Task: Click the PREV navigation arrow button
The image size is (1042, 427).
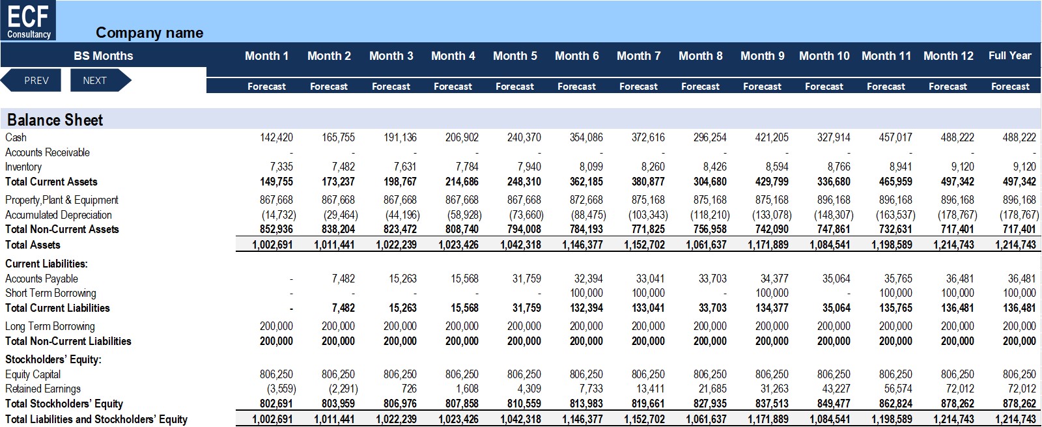Action: 31,81
